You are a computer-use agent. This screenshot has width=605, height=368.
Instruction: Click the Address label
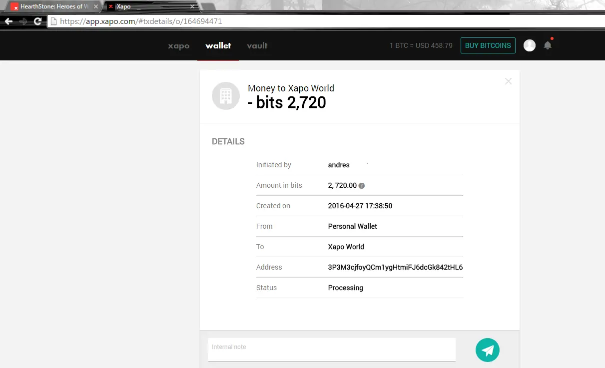pos(269,267)
